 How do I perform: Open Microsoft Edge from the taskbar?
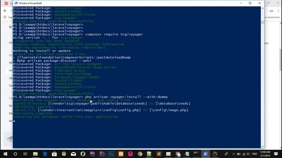[x=45, y=154]
